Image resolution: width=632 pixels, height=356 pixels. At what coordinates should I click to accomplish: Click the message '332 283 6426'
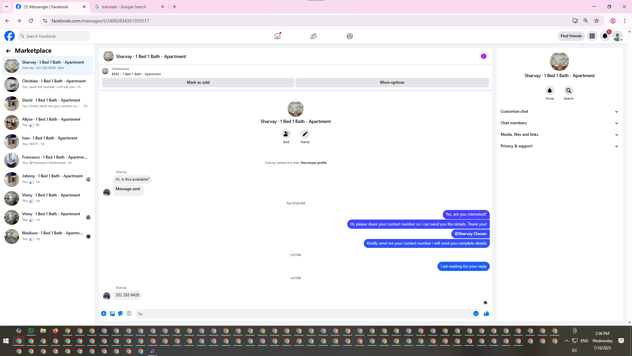pyautogui.click(x=127, y=295)
